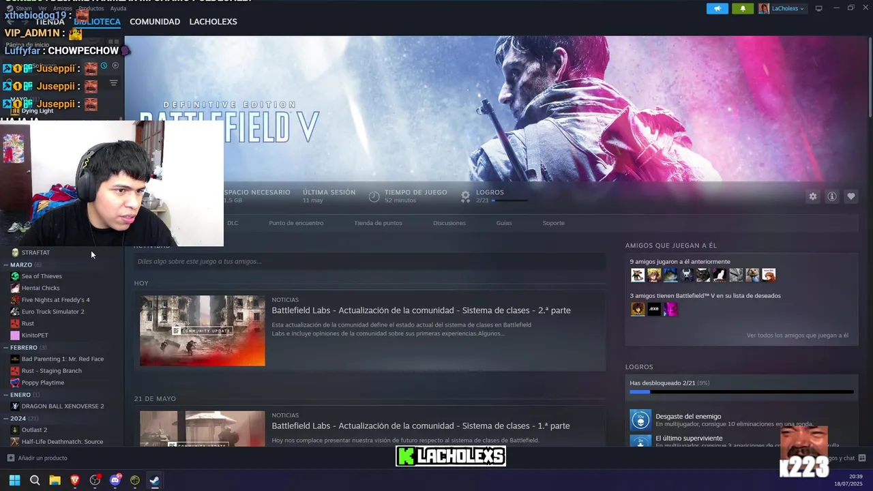Open news headline Sistema de clases 2.ª parte
Viewport: 873px width, 491px height.
[421, 310]
